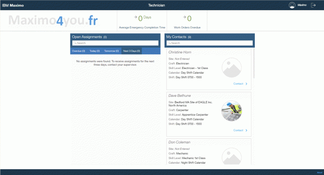
Task: Switch to the Tomorrow (0) tab
Action: coord(111,51)
